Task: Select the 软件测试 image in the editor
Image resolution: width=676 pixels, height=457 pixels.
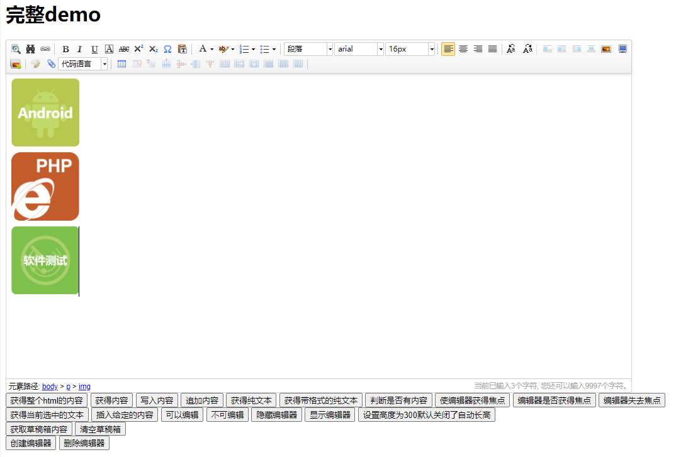Action: click(45, 261)
